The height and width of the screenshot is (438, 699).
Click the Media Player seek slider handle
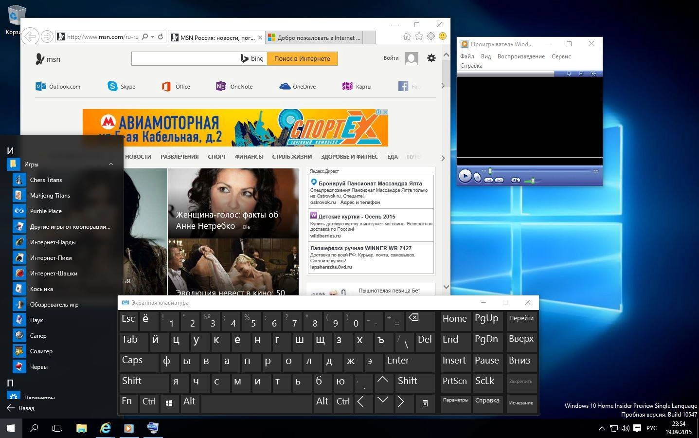[x=490, y=171]
